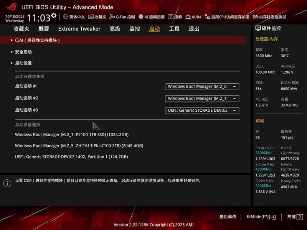Screen dimensions: 307x230
Task: Switch to 收藏夹 main tab
Action: click(21, 29)
